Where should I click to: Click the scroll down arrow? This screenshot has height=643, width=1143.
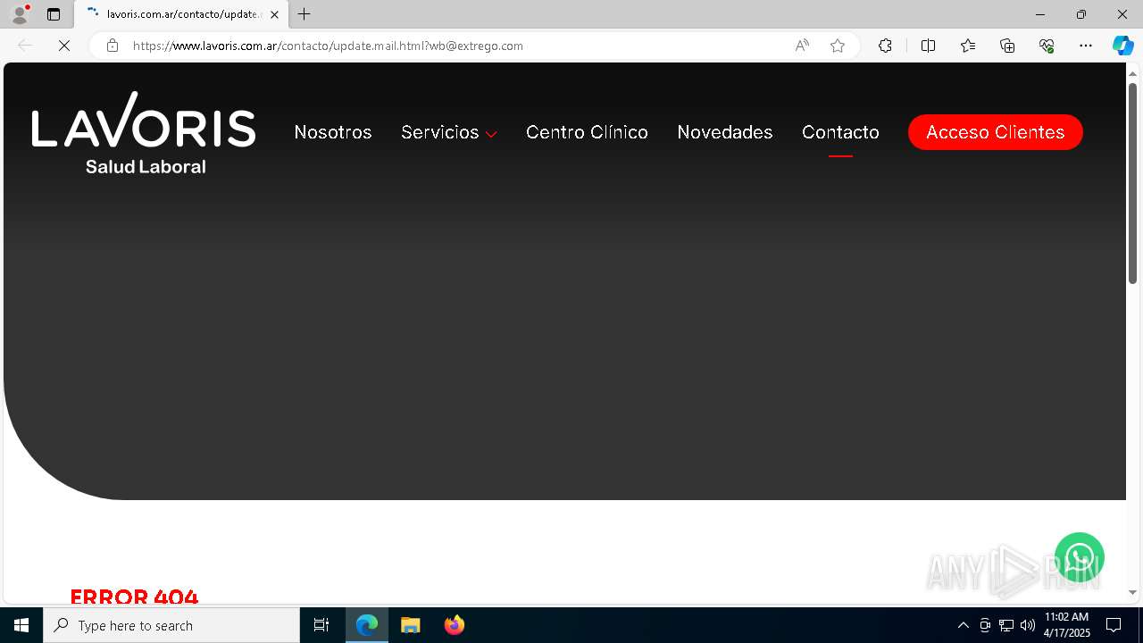(x=1132, y=592)
